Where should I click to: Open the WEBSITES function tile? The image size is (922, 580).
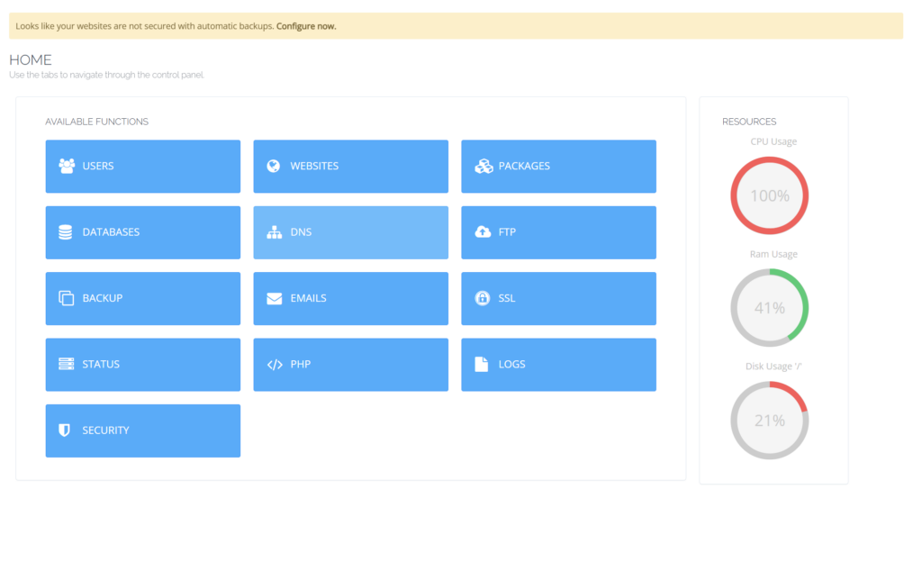350,167
